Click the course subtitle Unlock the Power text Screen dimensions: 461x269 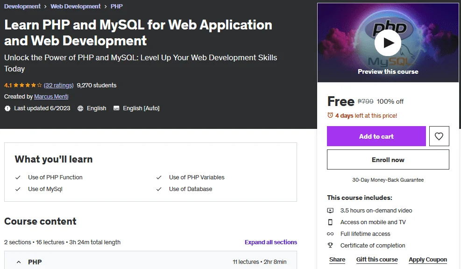(x=141, y=63)
